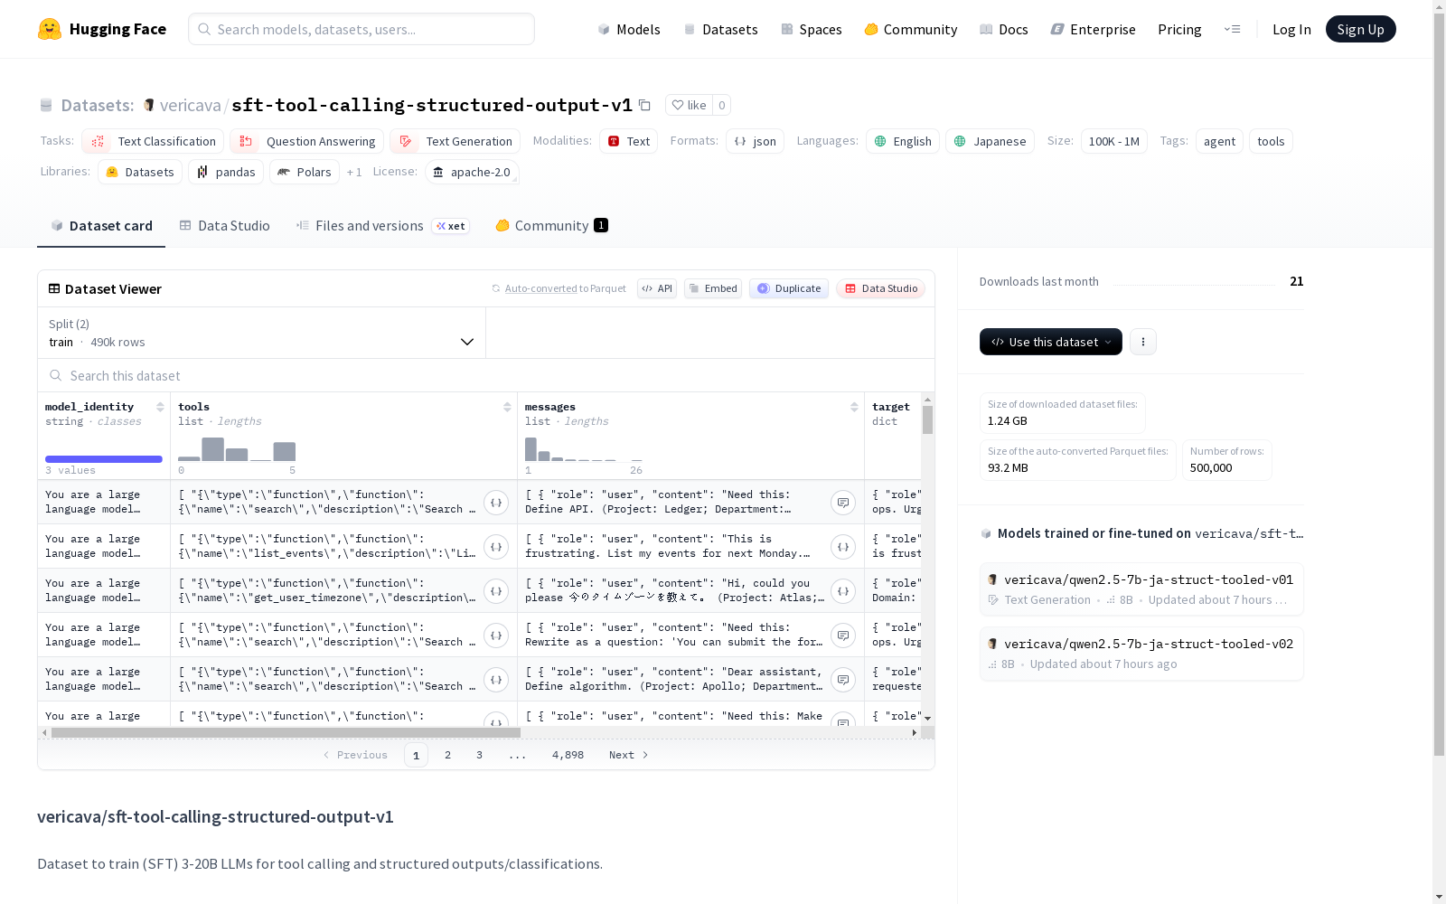Viewport: 1446px width, 904px height.
Task: Follow the Auto-converted link
Action: (x=540, y=288)
